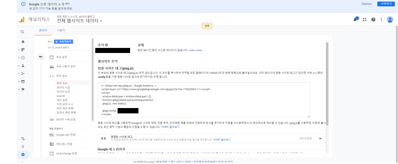Click the 0개 연결됨 text
Image resolution: width=398 pixels, height=164 pixels.
coord(306,138)
